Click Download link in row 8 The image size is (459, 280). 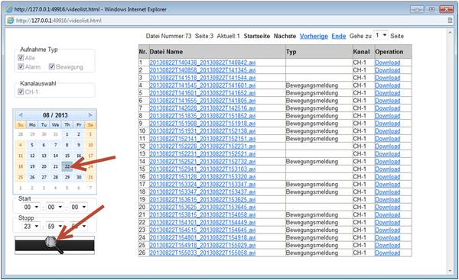click(x=388, y=116)
